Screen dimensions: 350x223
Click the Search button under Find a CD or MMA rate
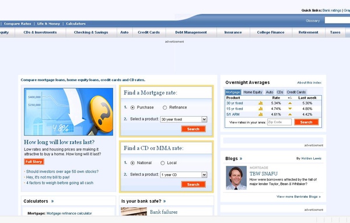(x=193, y=184)
